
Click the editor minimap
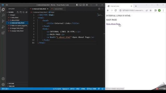point(100,15)
